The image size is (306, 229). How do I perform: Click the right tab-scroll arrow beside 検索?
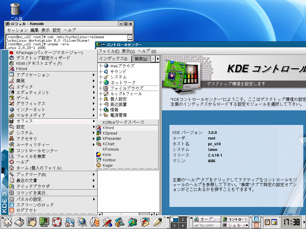point(158,59)
